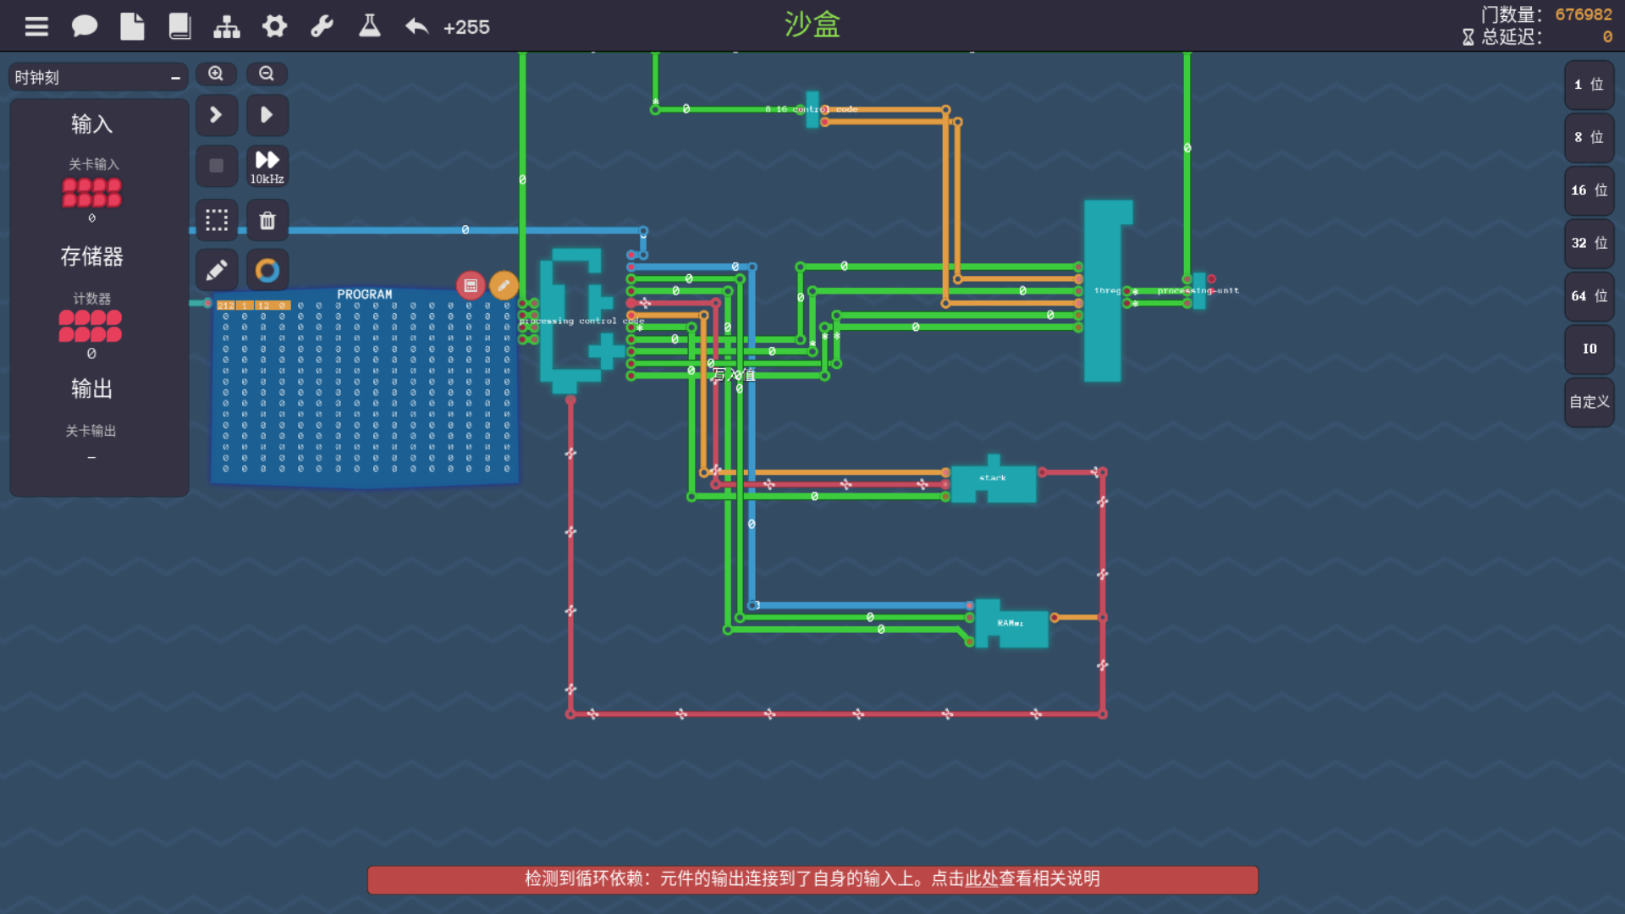Open PROGRAM memory calculator icon
The width and height of the screenshot is (1625, 914).
(x=471, y=285)
